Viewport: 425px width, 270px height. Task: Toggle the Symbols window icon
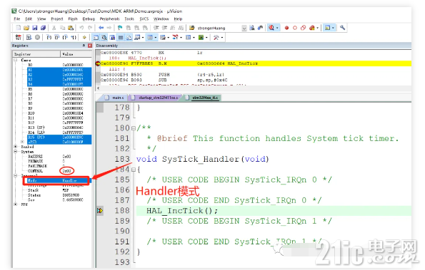tap(112, 37)
